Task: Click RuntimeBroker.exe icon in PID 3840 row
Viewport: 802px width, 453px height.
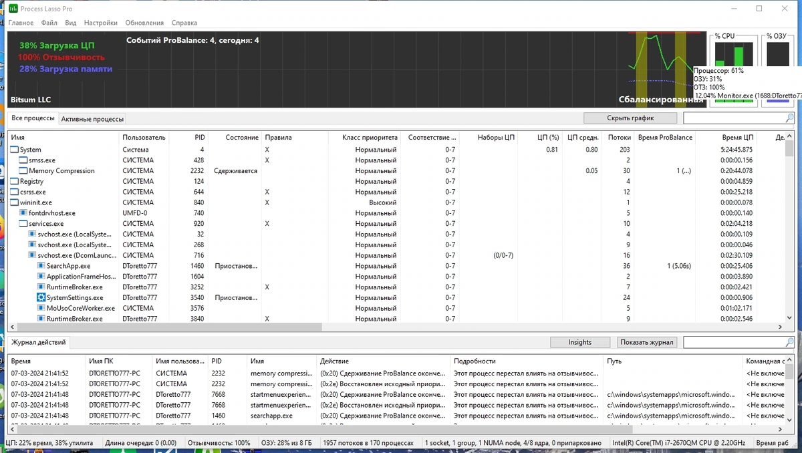Action: click(x=41, y=319)
